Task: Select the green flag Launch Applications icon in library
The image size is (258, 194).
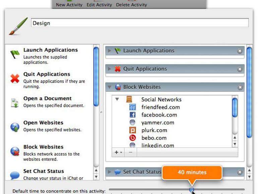Action: (x=15, y=54)
